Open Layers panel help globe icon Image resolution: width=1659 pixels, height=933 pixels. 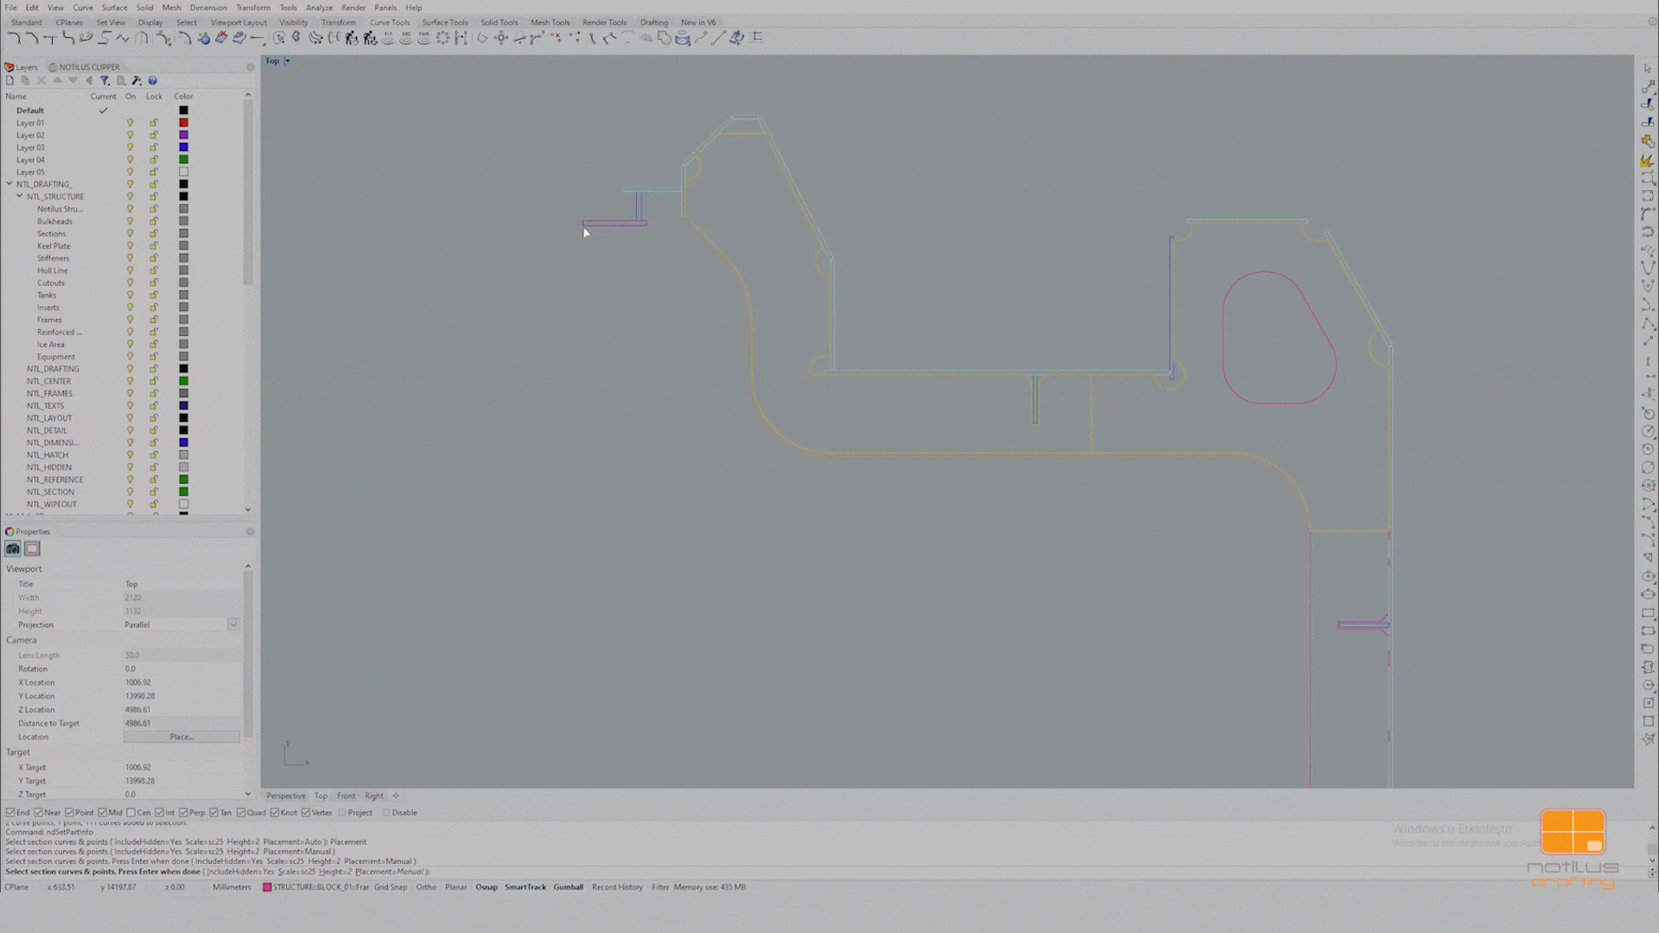(152, 80)
